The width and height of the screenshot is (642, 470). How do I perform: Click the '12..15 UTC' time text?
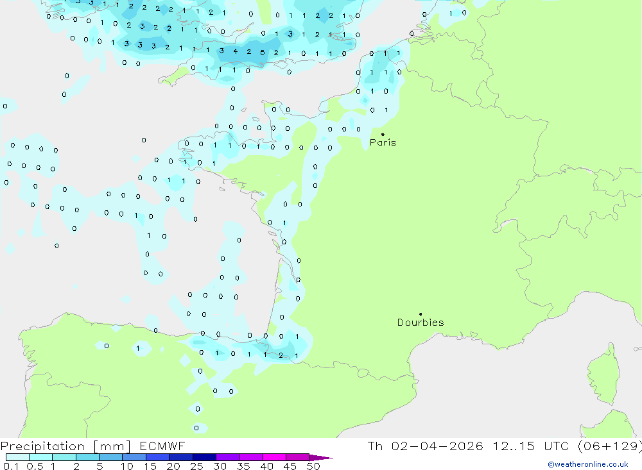click(531, 446)
